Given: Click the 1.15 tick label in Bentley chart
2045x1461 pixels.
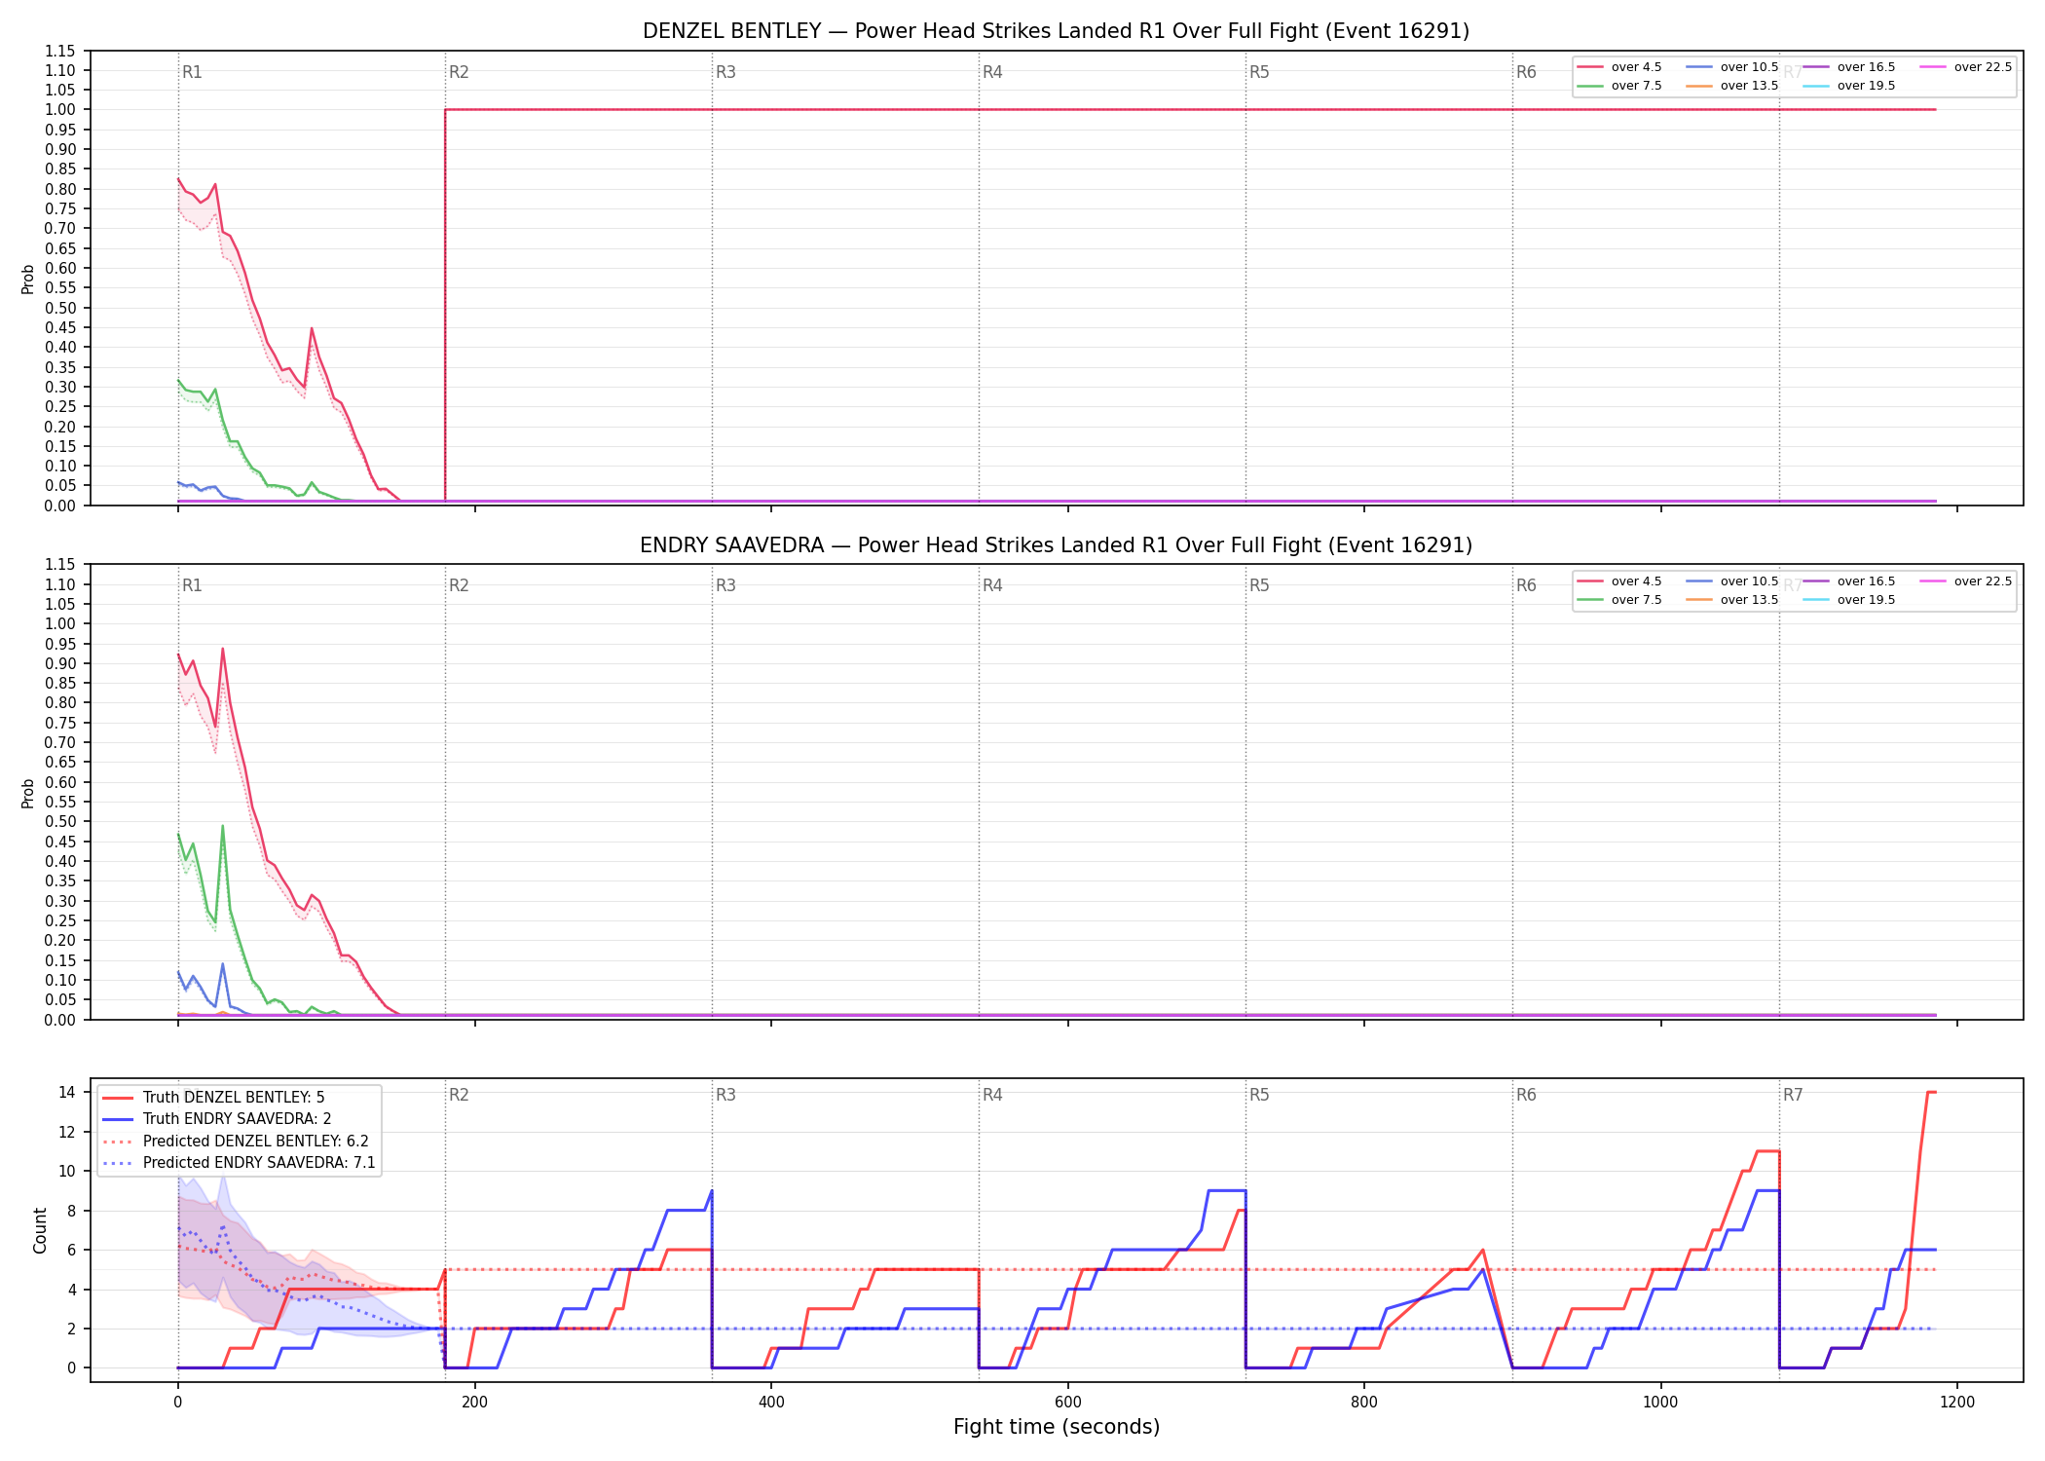Looking at the screenshot, I should pyautogui.click(x=60, y=51).
